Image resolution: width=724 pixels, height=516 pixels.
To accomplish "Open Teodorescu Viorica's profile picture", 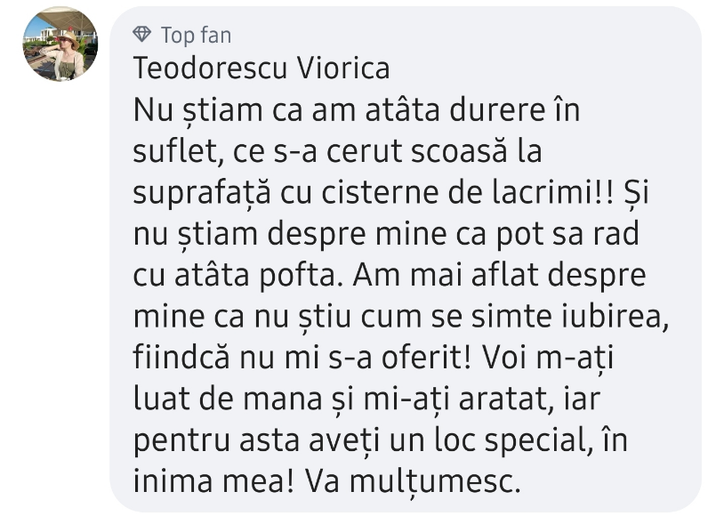I will 60,44.
